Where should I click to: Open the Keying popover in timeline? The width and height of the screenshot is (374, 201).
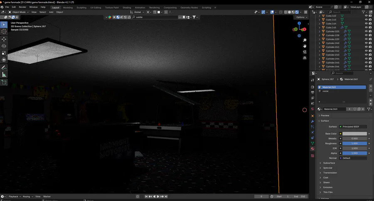pyautogui.click(x=28, y=196)
